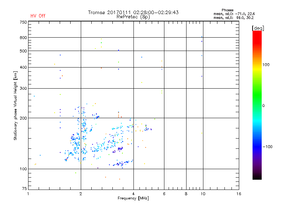The height and width of the screenshot is (211, 281).
Task: Click the "100" colorbar tick label
Action: [266, 65]
